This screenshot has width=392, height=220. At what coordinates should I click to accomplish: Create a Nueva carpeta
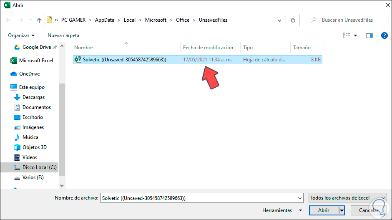(63, 35)
